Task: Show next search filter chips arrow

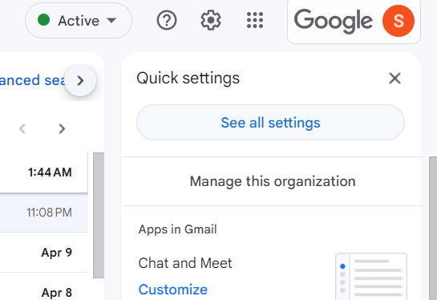Action: tap(80, 80)
